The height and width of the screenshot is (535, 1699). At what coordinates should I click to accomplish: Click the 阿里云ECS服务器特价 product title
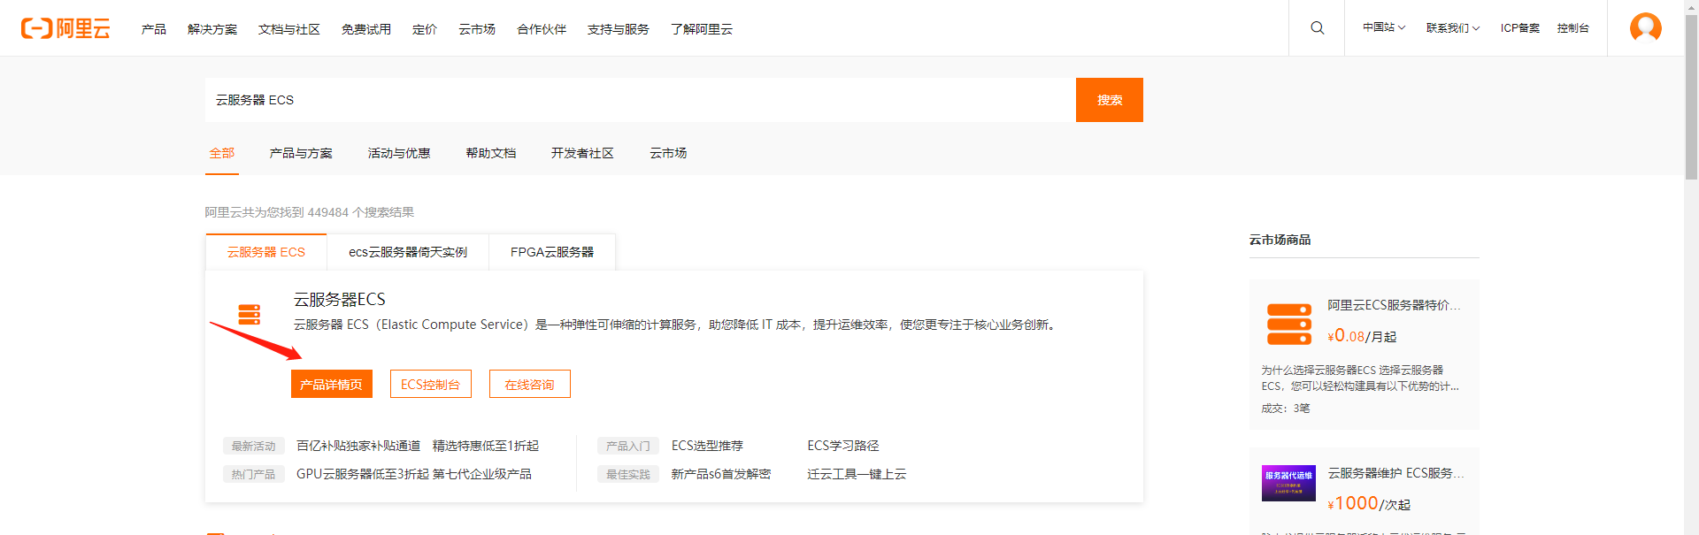point(1395,305)
